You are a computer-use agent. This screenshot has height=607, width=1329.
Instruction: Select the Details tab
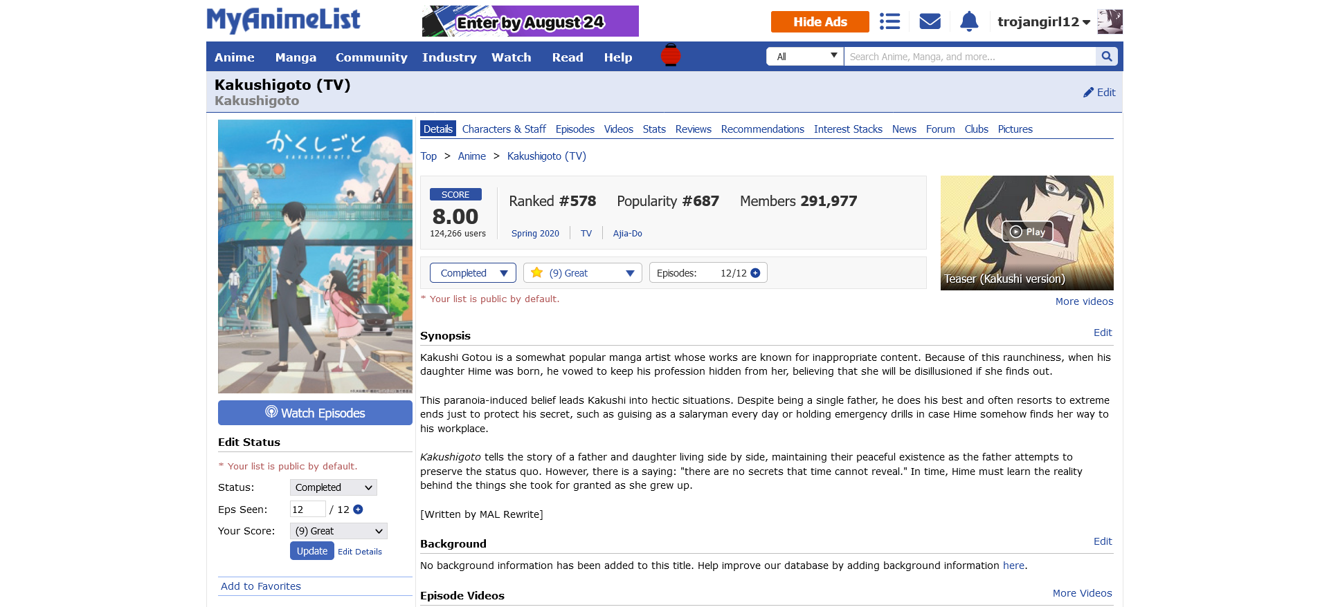coord(438,129)
